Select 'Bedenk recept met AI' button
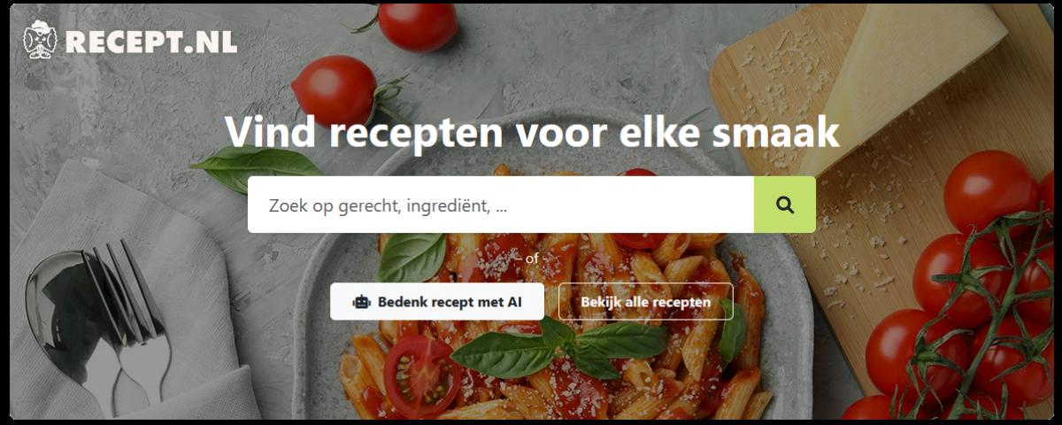Viewport: 1062px width, 425px height. (x=437, y=302)
